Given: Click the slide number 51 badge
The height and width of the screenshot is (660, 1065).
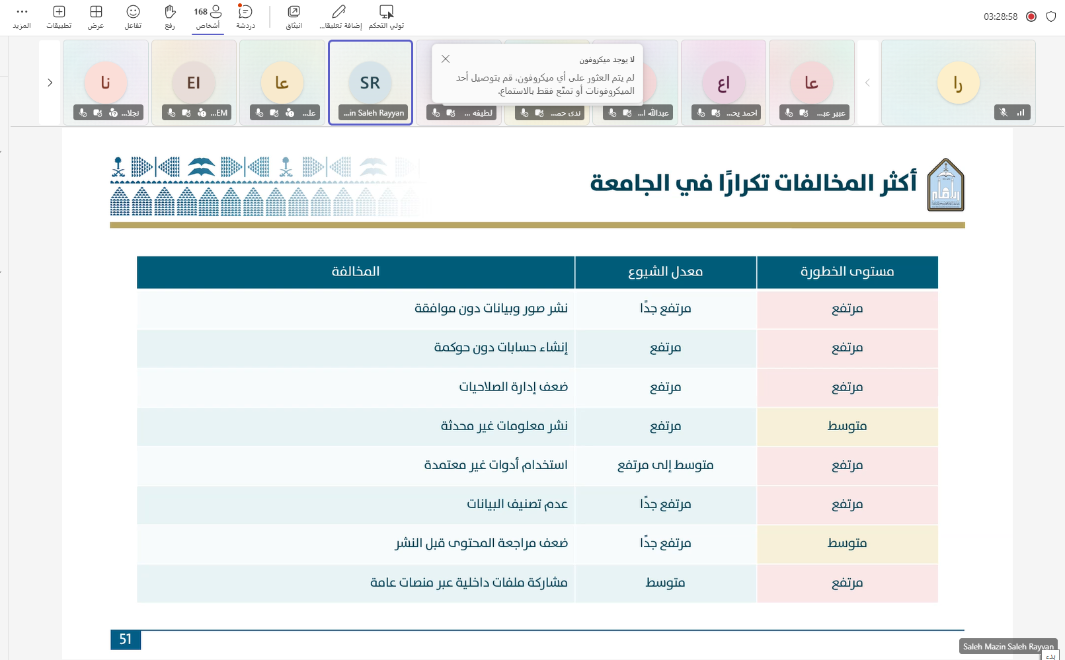Looking at the screenshot, I should point(126,640).
